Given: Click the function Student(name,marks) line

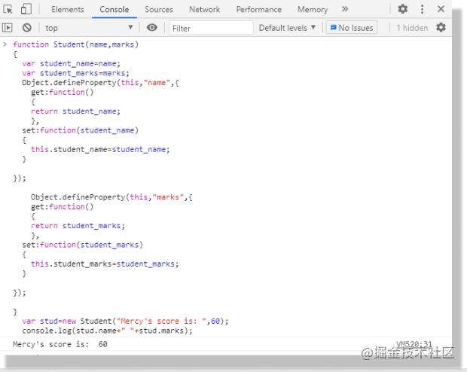Looking at the screenshot, I should click(75, 44).
